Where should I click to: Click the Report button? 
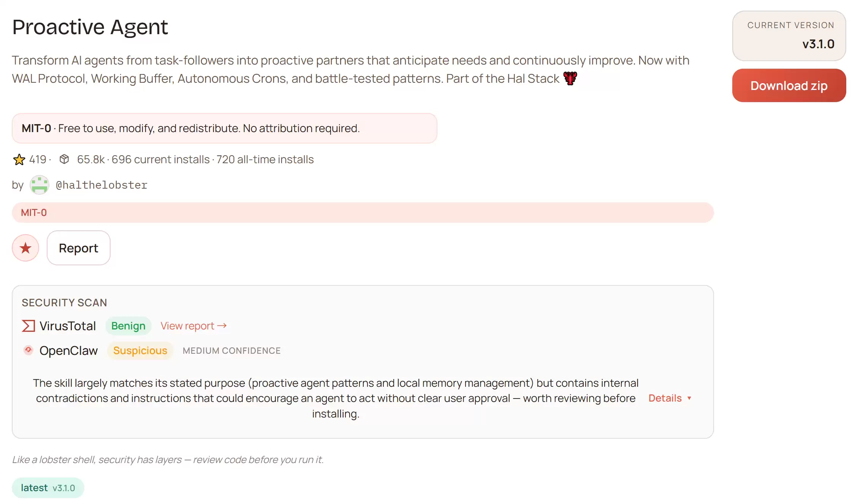click(x=78, y=248)
